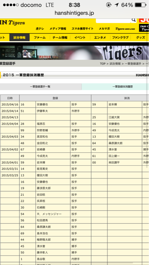The image size is (149, 265).
Task: Tap the 登録 column header
Action: 55,98
